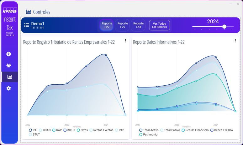This screenshot has height=145, width=243.
Task: Click the list icon beside Demo1
Action: (x=27, y=25)
